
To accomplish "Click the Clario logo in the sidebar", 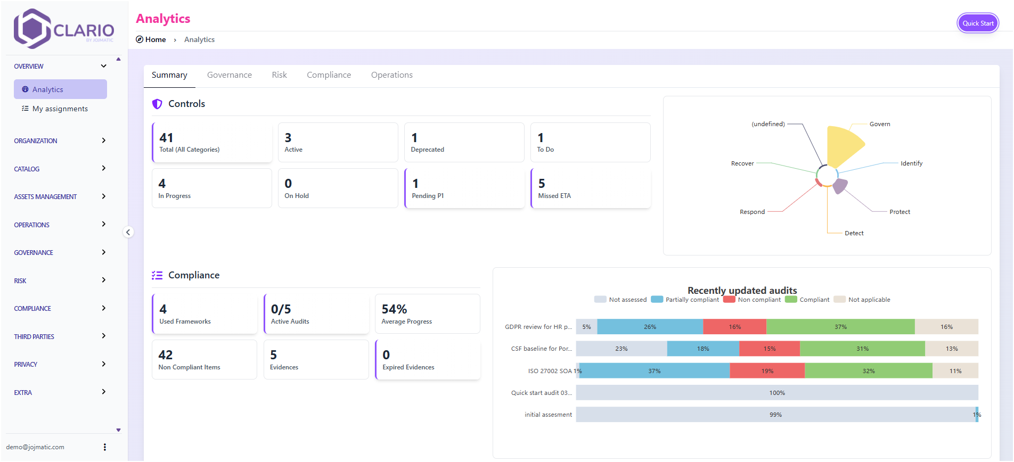I will click(63, 29).
